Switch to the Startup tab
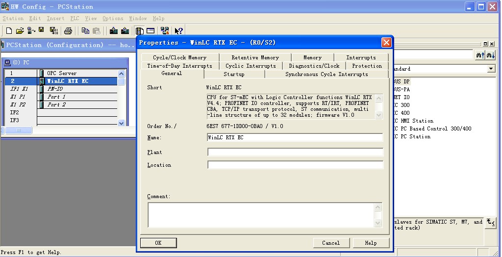 (x=234, y=75)
